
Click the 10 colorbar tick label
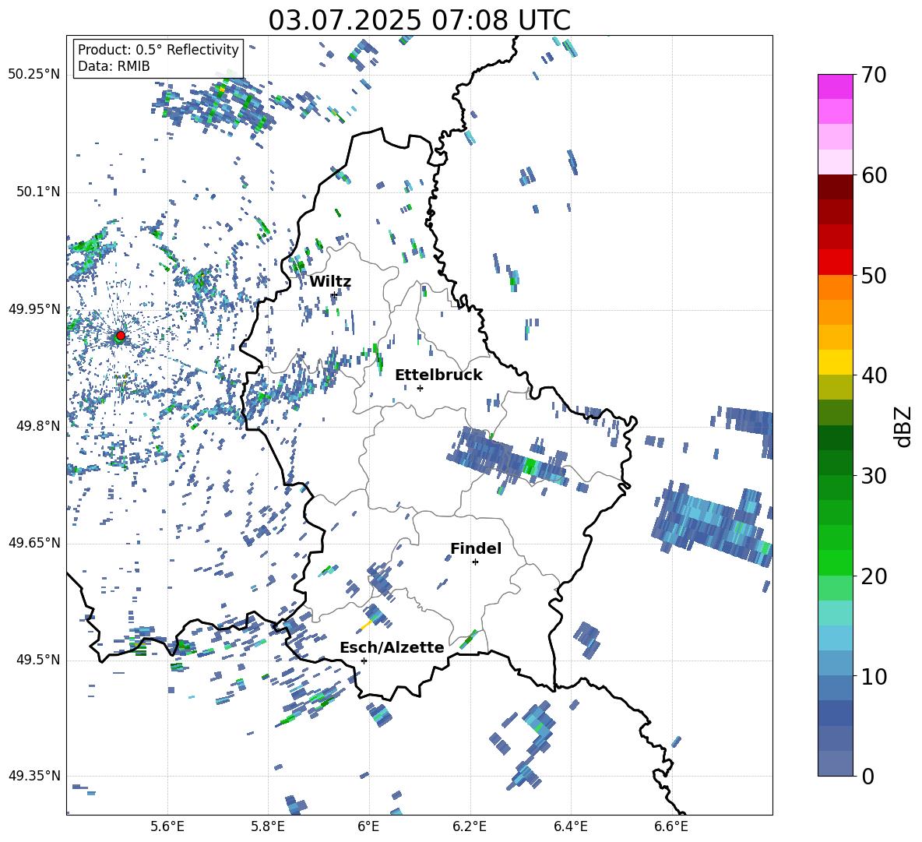point(874,676)
